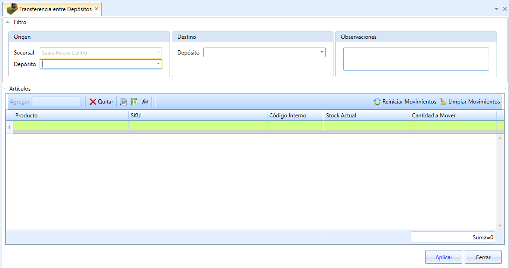Viewport: 509px width, 268px height.
Task: Click the grid scrollbar down arrow
Action: point(500,226)
